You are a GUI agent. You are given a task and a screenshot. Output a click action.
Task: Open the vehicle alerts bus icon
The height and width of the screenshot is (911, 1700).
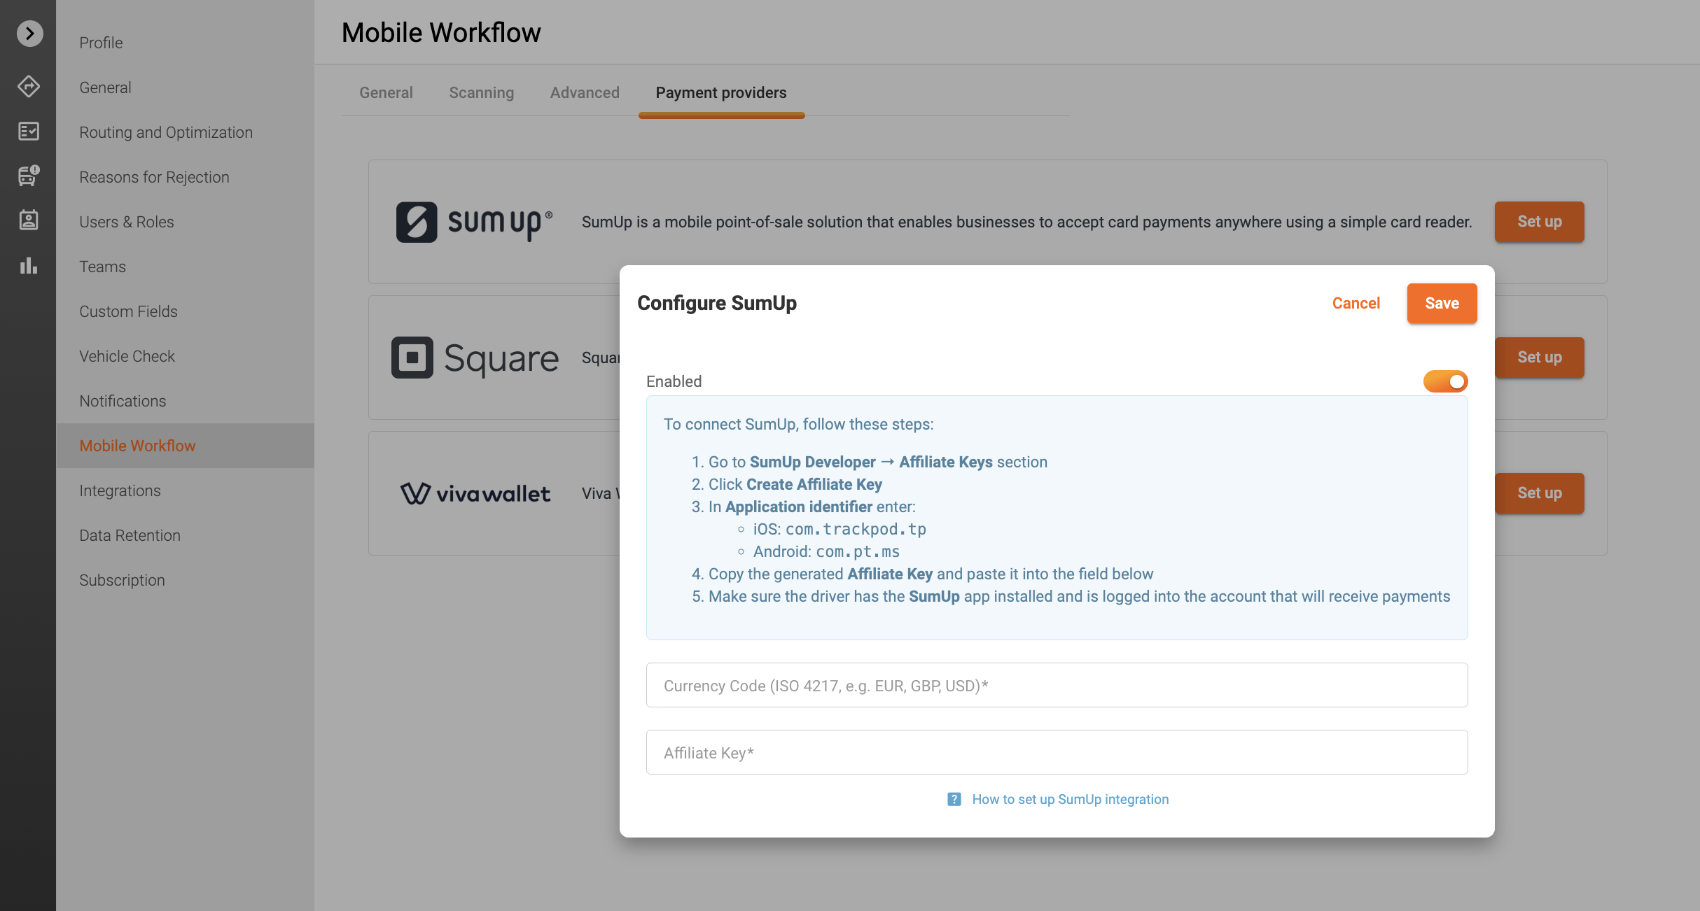tap(29, 176)
